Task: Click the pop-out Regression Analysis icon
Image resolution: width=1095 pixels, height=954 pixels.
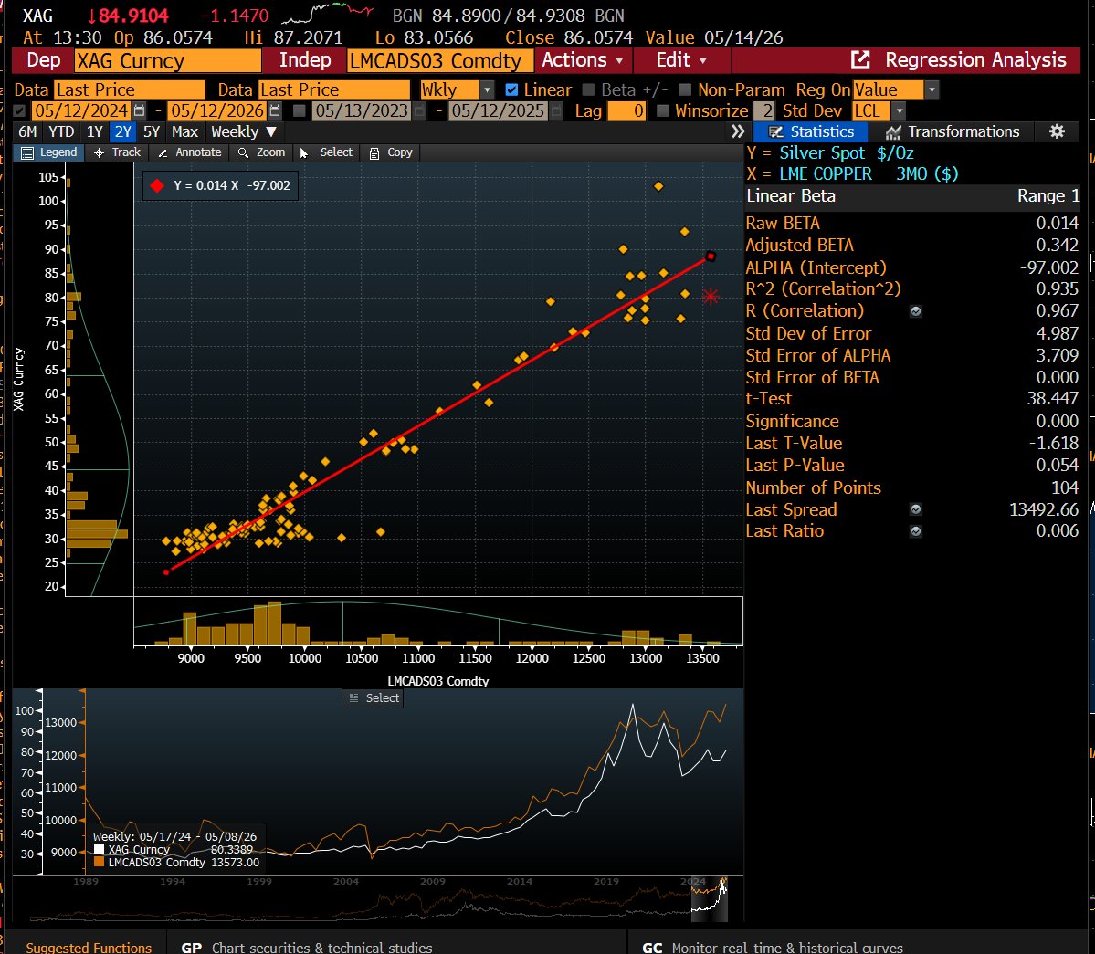Action: point(860,60)
